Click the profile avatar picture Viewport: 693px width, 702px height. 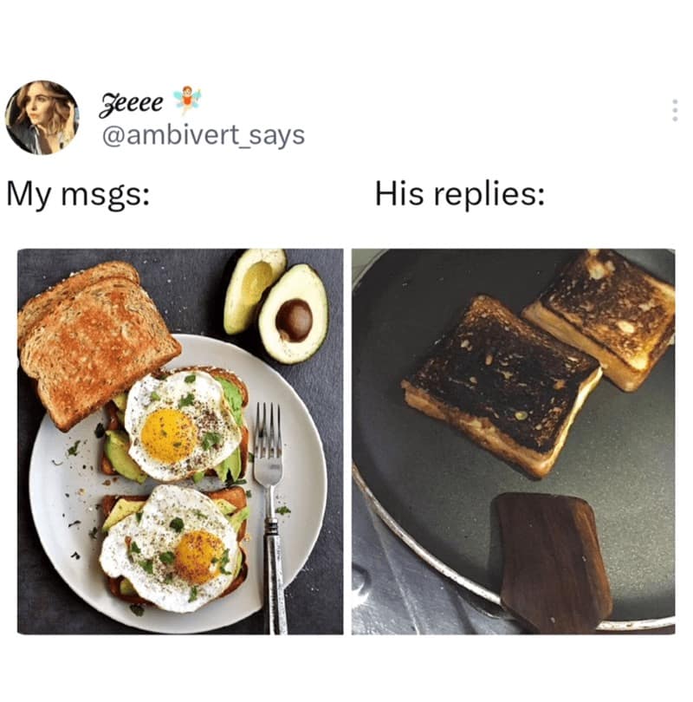pyautogui.click(x=42, y=117)
